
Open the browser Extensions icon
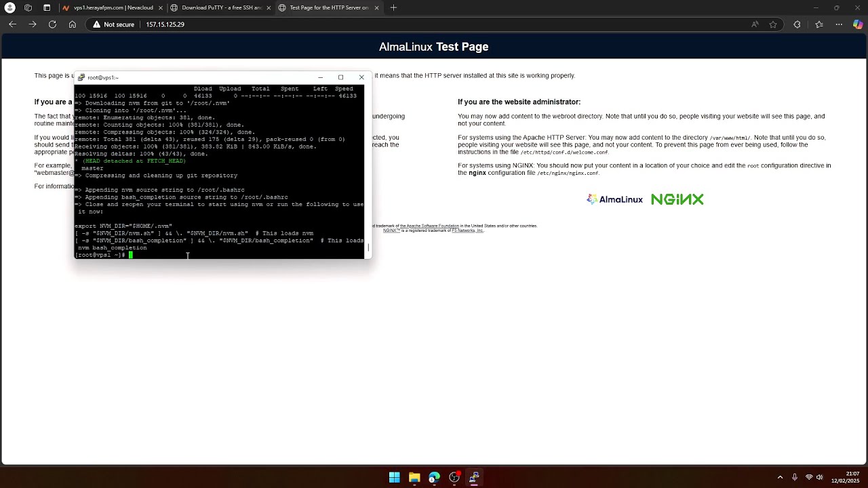797,24
